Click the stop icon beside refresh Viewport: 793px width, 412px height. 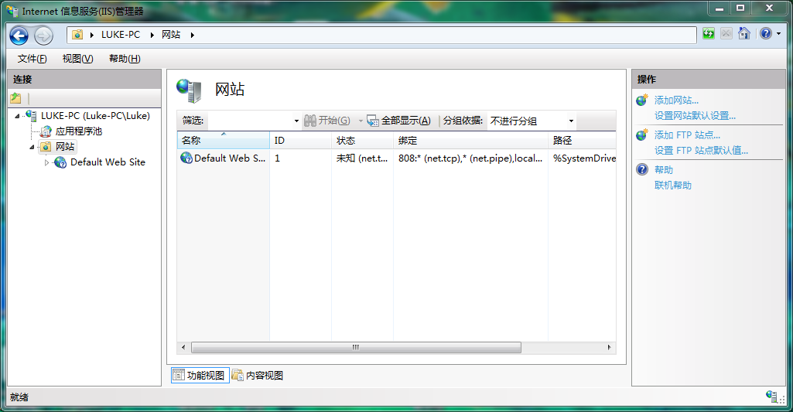click(x=726, y=34)
